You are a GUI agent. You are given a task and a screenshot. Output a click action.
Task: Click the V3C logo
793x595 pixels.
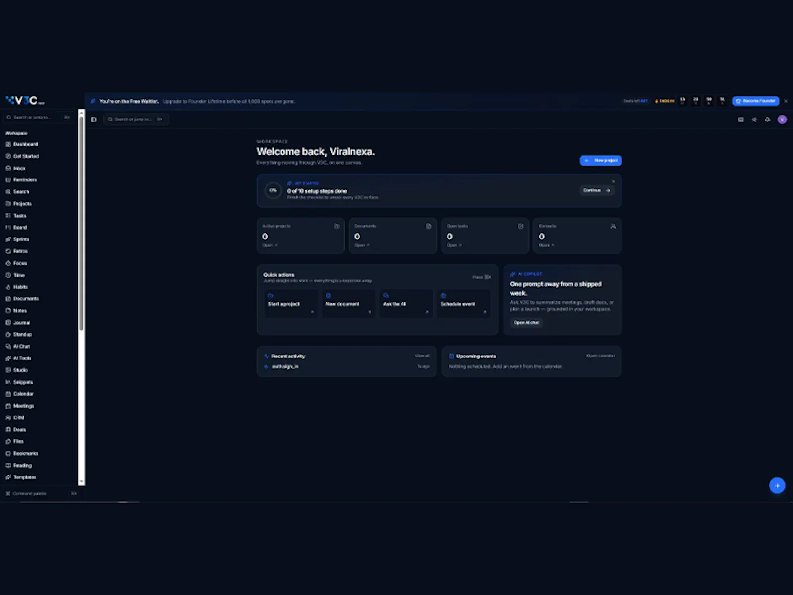click(x=25, y=101)
